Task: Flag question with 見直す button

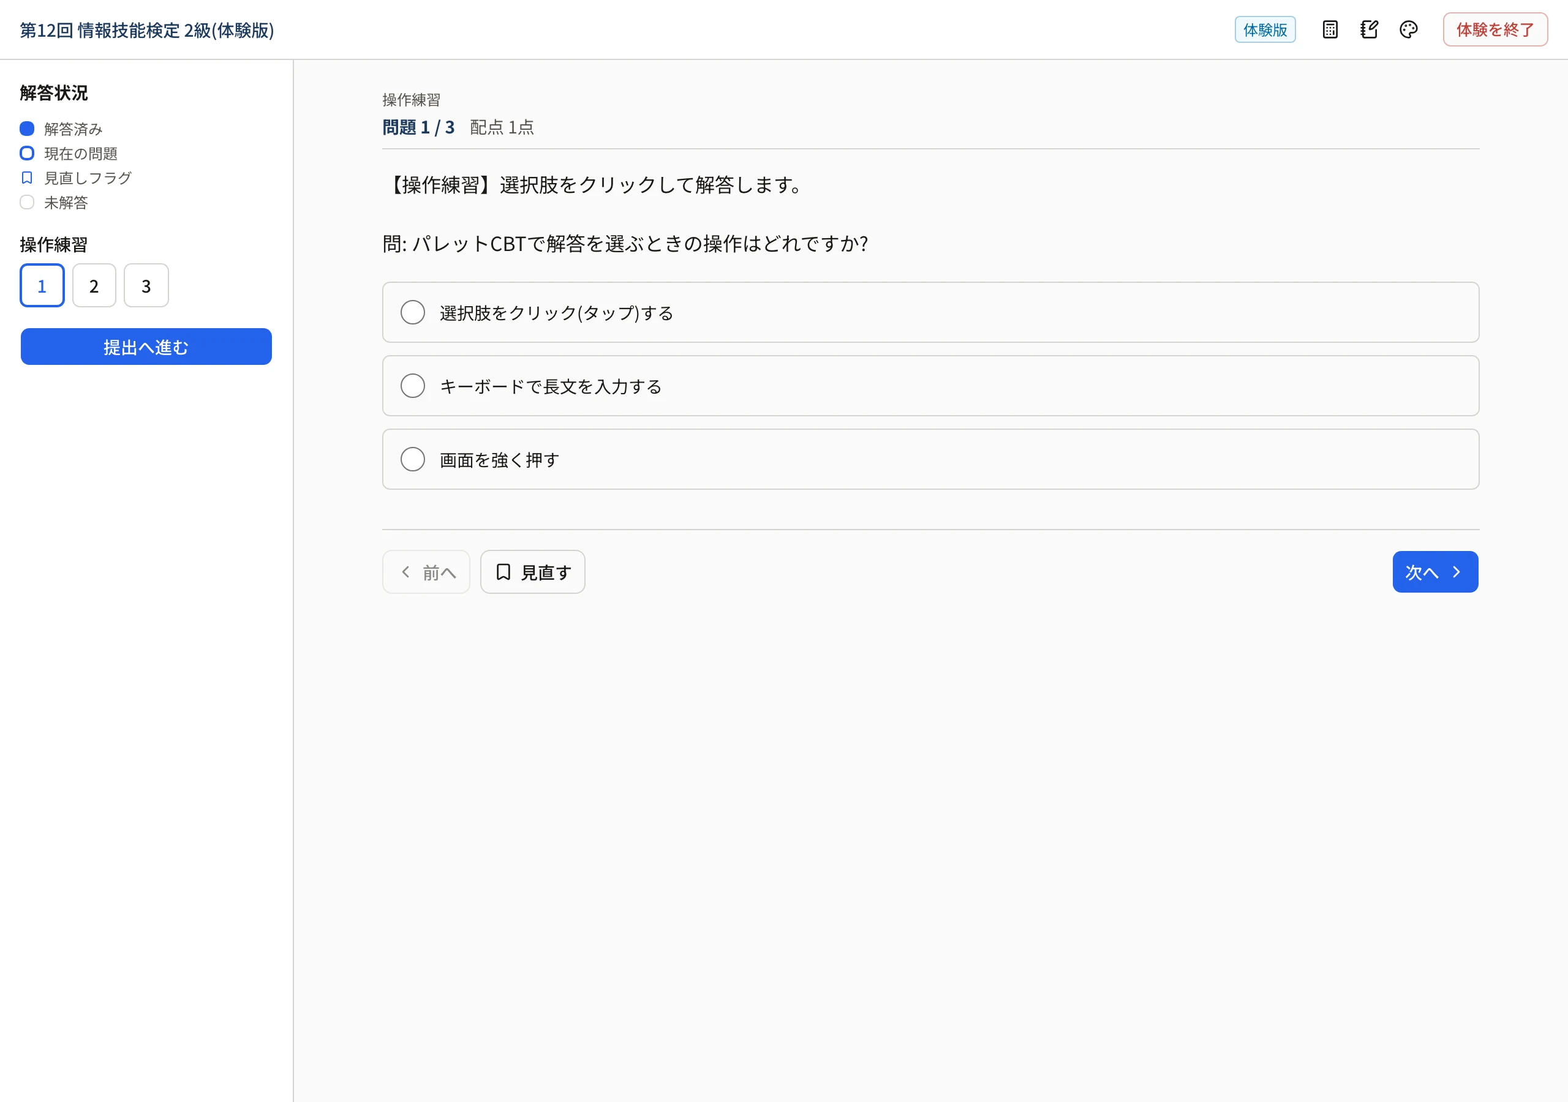Action: coord(533,572)
